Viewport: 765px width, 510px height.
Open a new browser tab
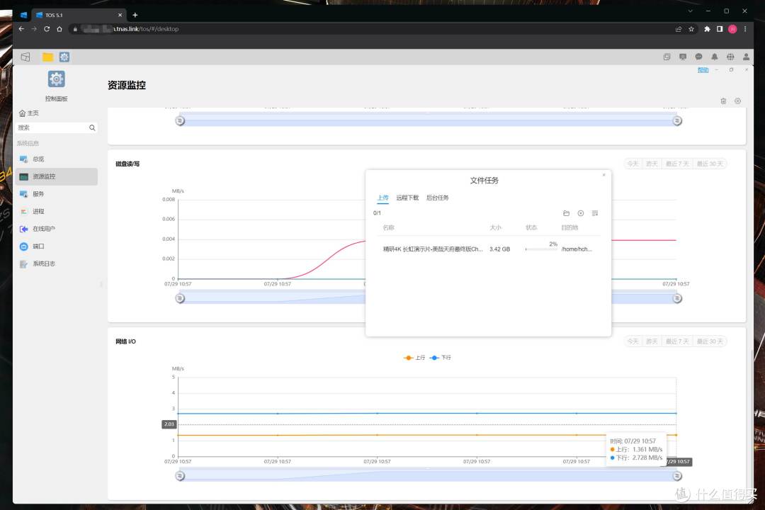point(135,15)
